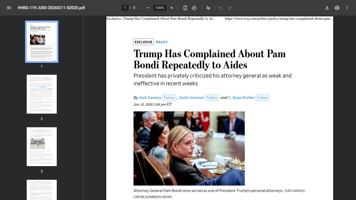Rotate the document counterclockwise
The width and height of the screenshot is (356, 200).
click(x=194, y=8)
